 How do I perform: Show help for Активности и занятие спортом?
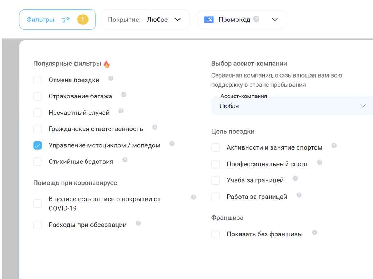[334, 146]
